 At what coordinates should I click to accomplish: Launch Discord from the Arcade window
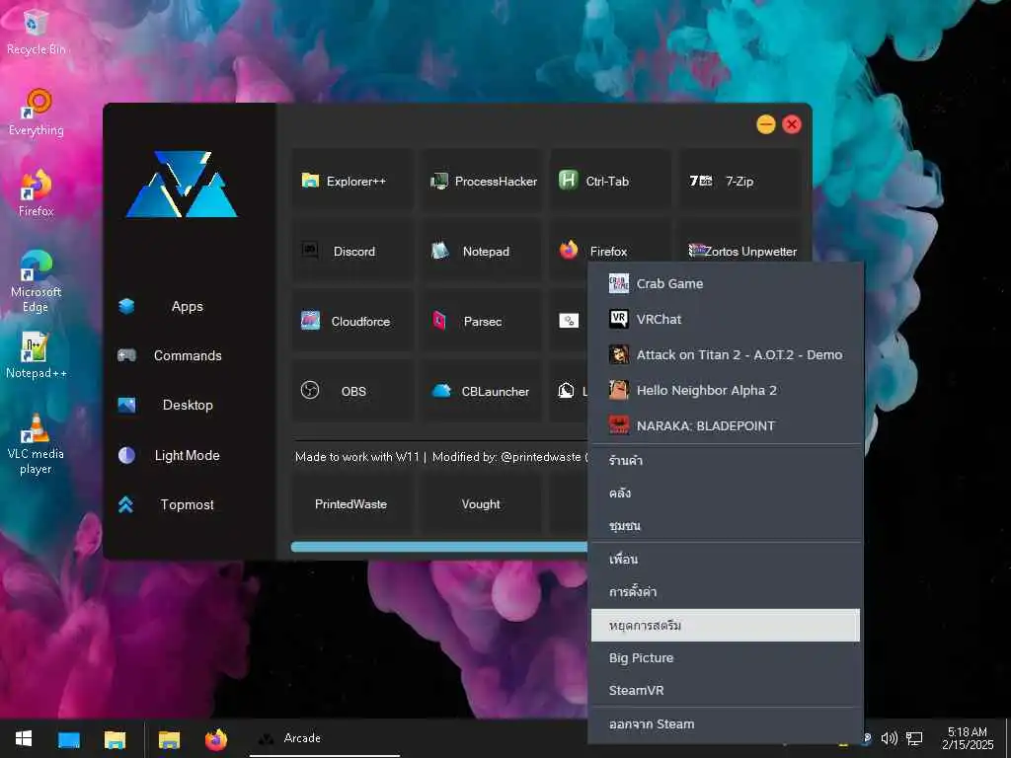tap(352, 252)
